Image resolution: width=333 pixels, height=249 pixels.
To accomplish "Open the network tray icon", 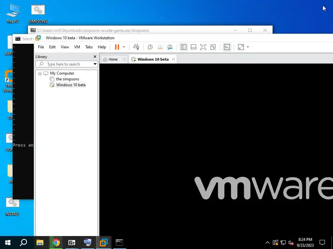I will [283, 243].
